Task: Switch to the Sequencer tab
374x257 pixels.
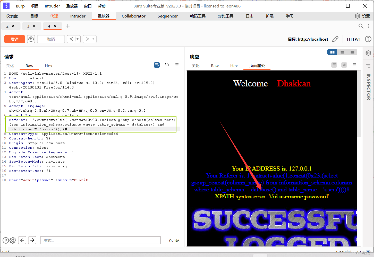Action: [168, 16]
